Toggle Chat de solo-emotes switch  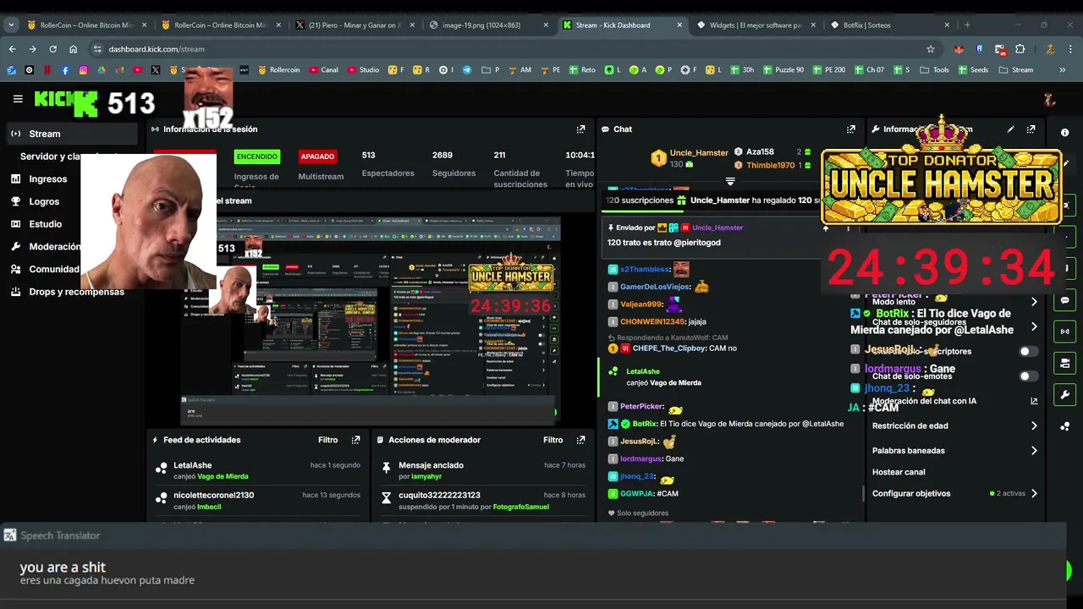pos(1028,376)
